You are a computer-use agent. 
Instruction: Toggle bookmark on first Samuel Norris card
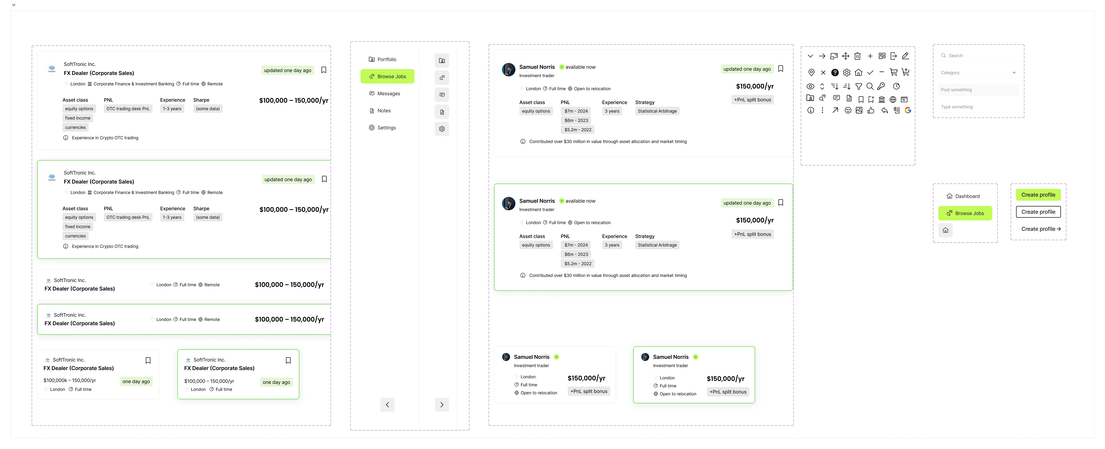coord(781,69)
